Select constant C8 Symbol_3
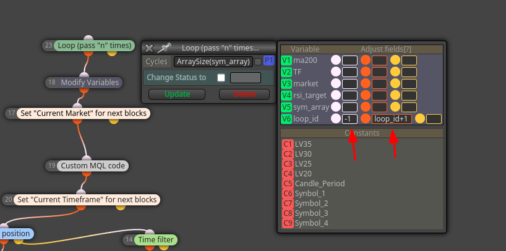Screen dimensions: 506x251 (288, 213)
